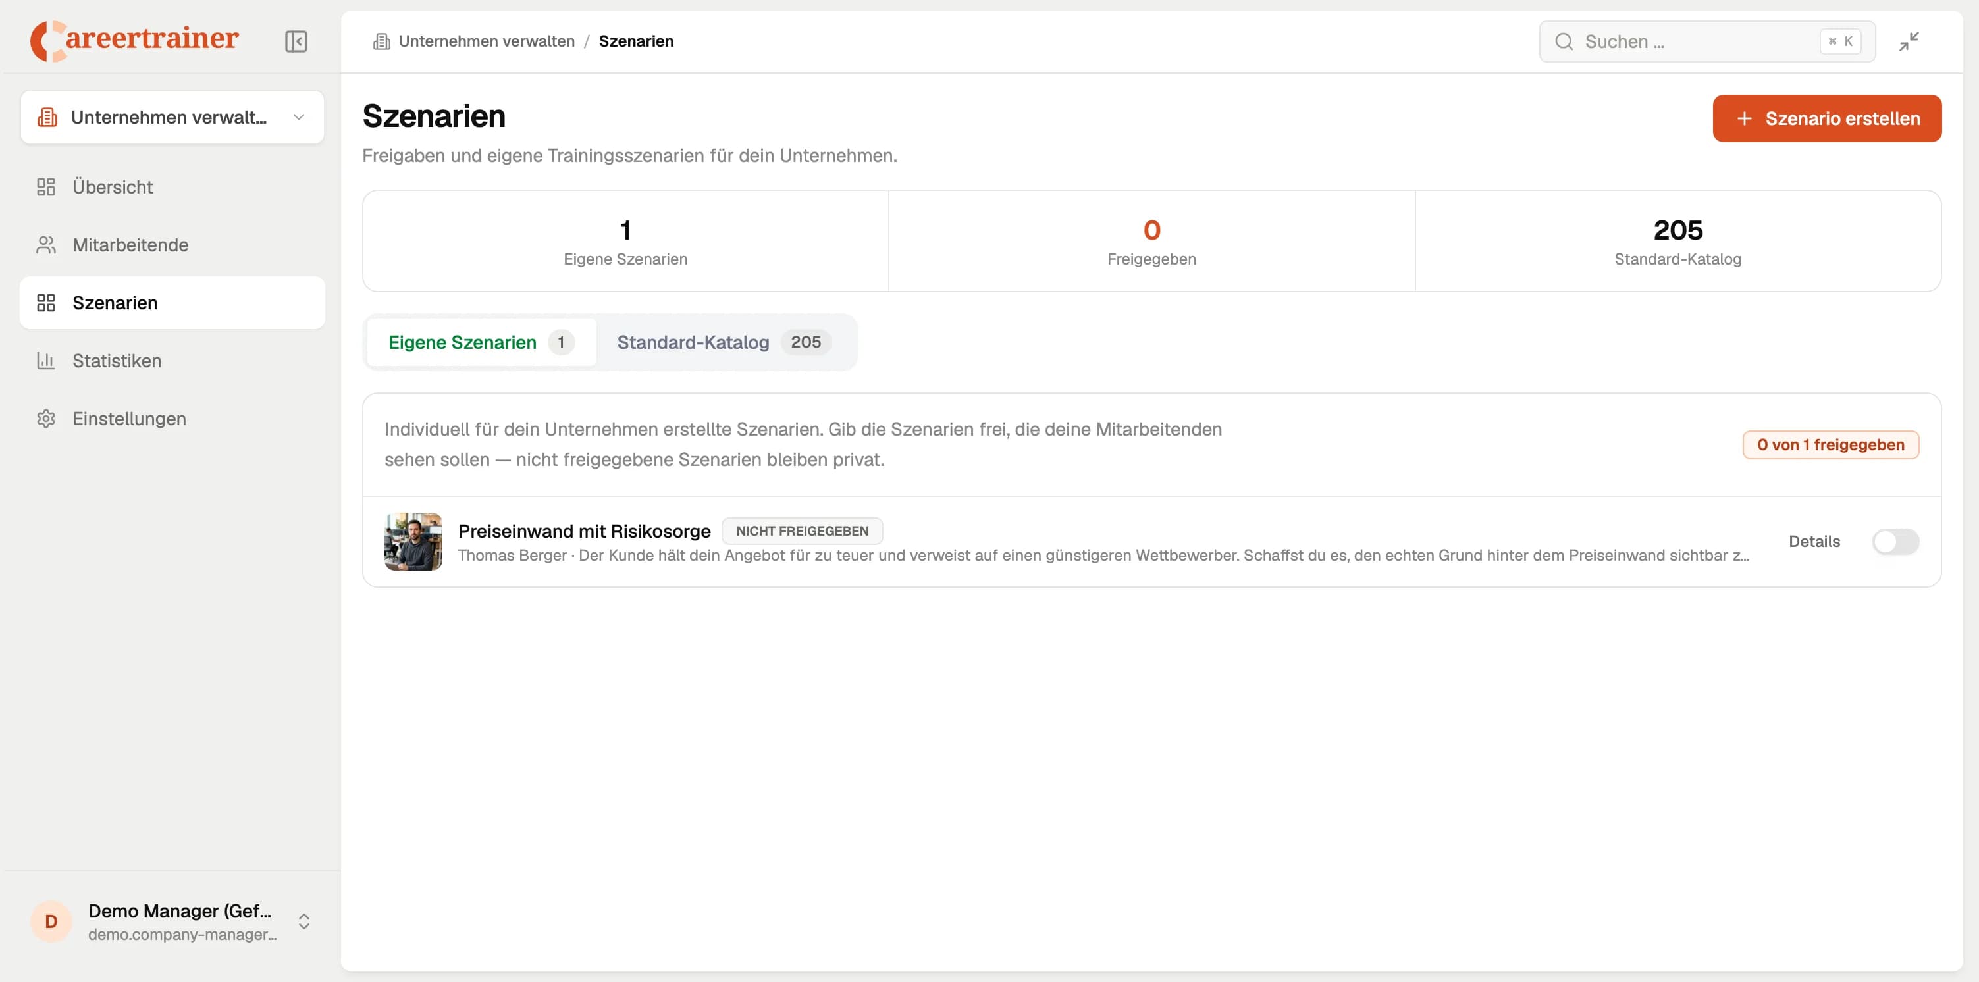Open the Unternehmen verwalten dropdown
The image size is (1979, 982).
[x=172, y=117]
